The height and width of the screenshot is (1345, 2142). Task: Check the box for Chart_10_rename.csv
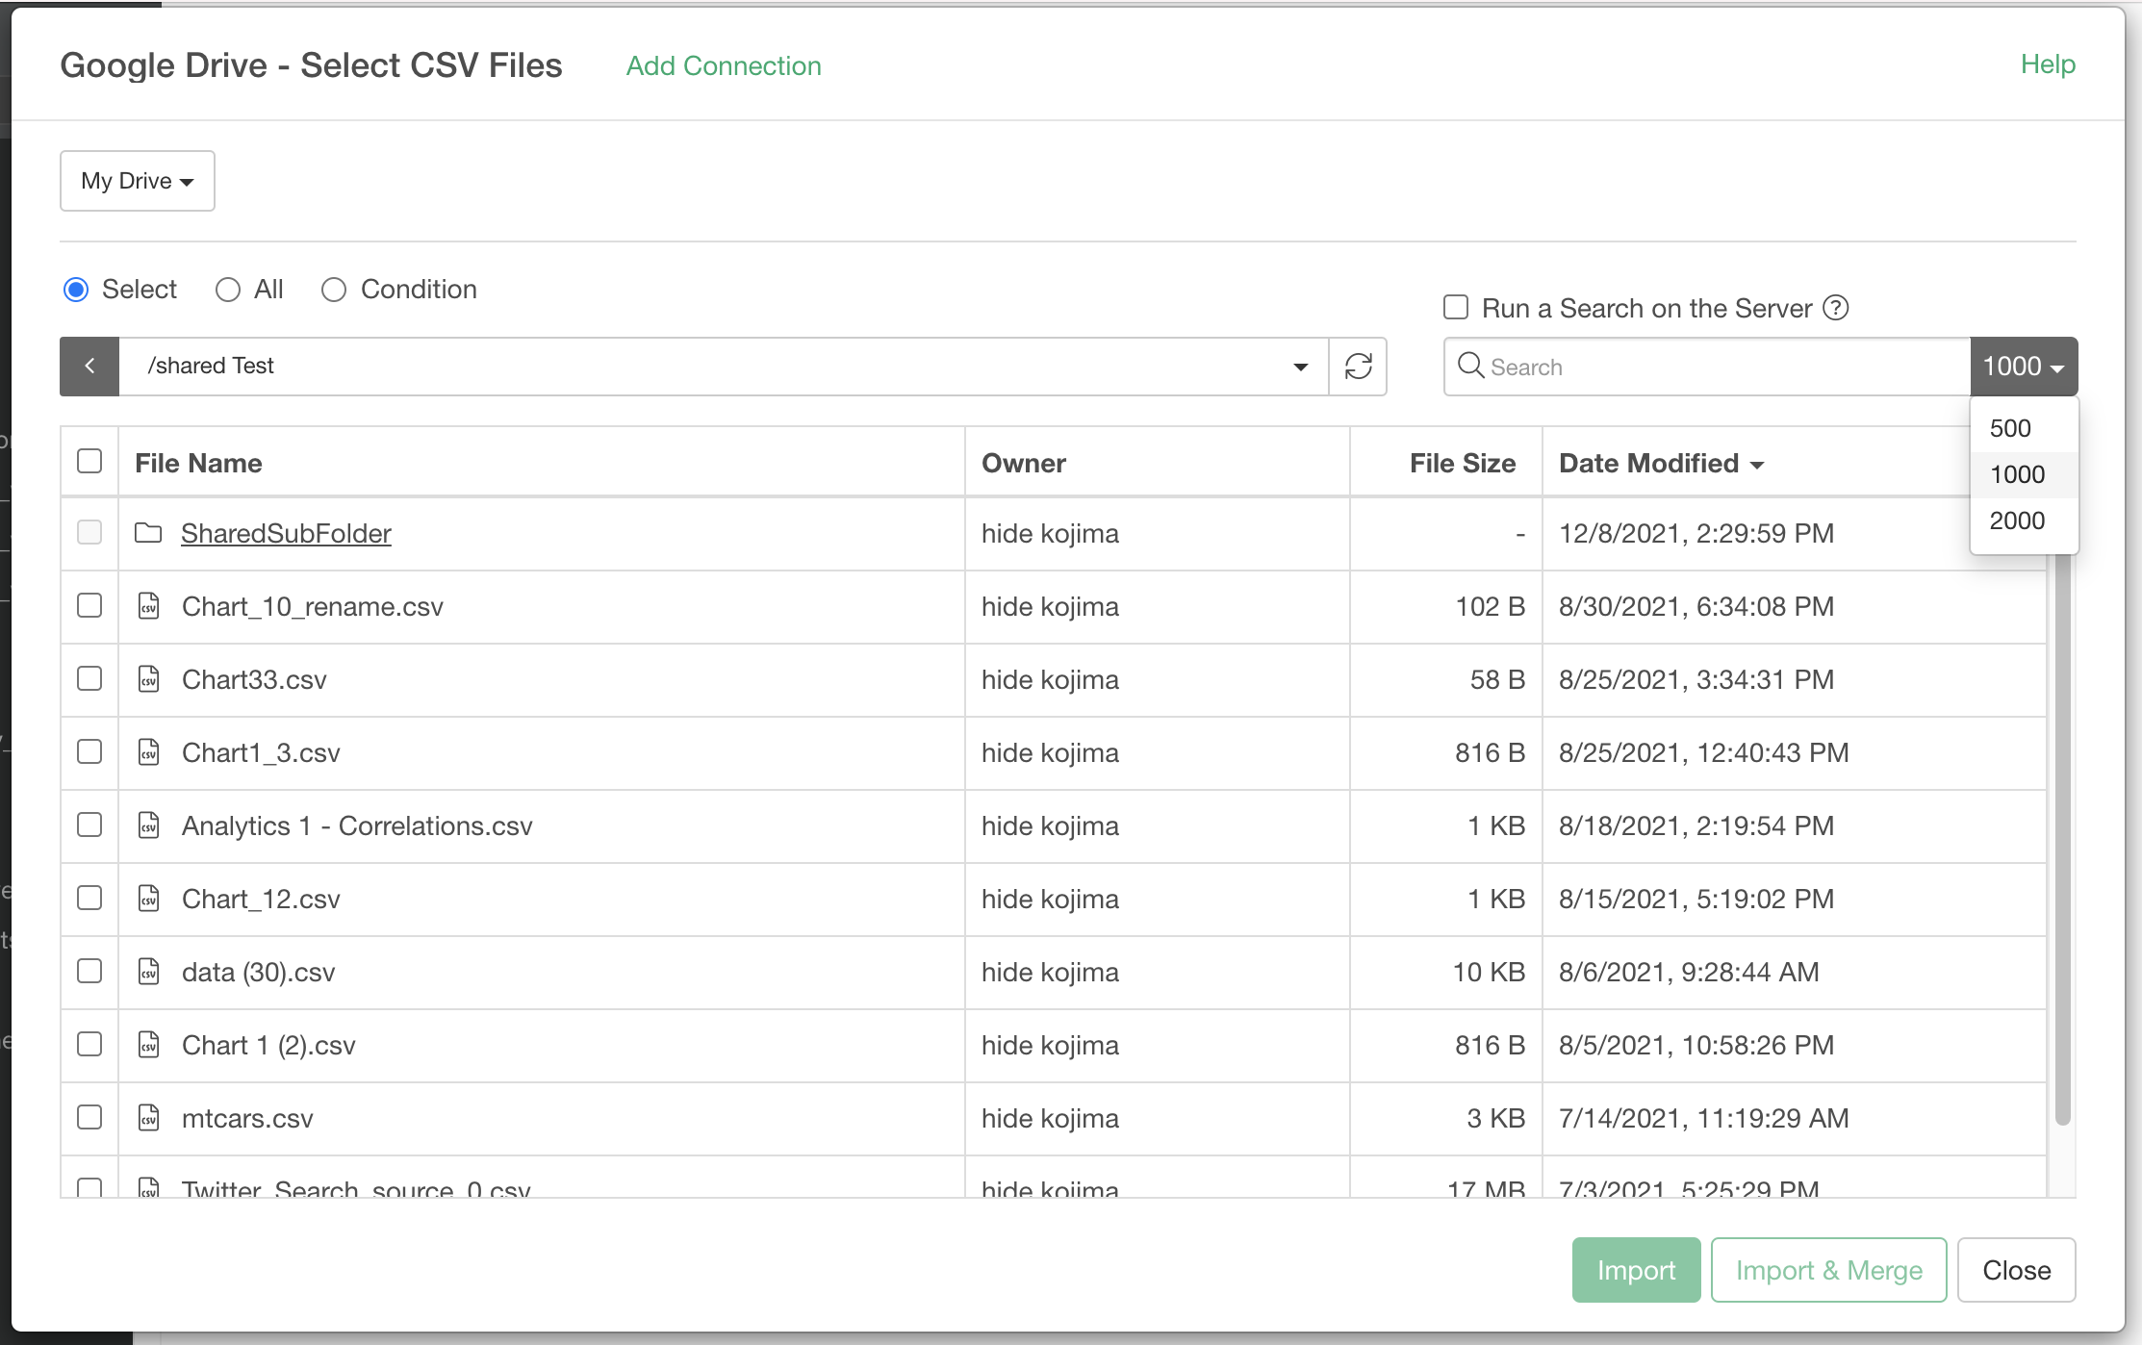coord(89,606)
